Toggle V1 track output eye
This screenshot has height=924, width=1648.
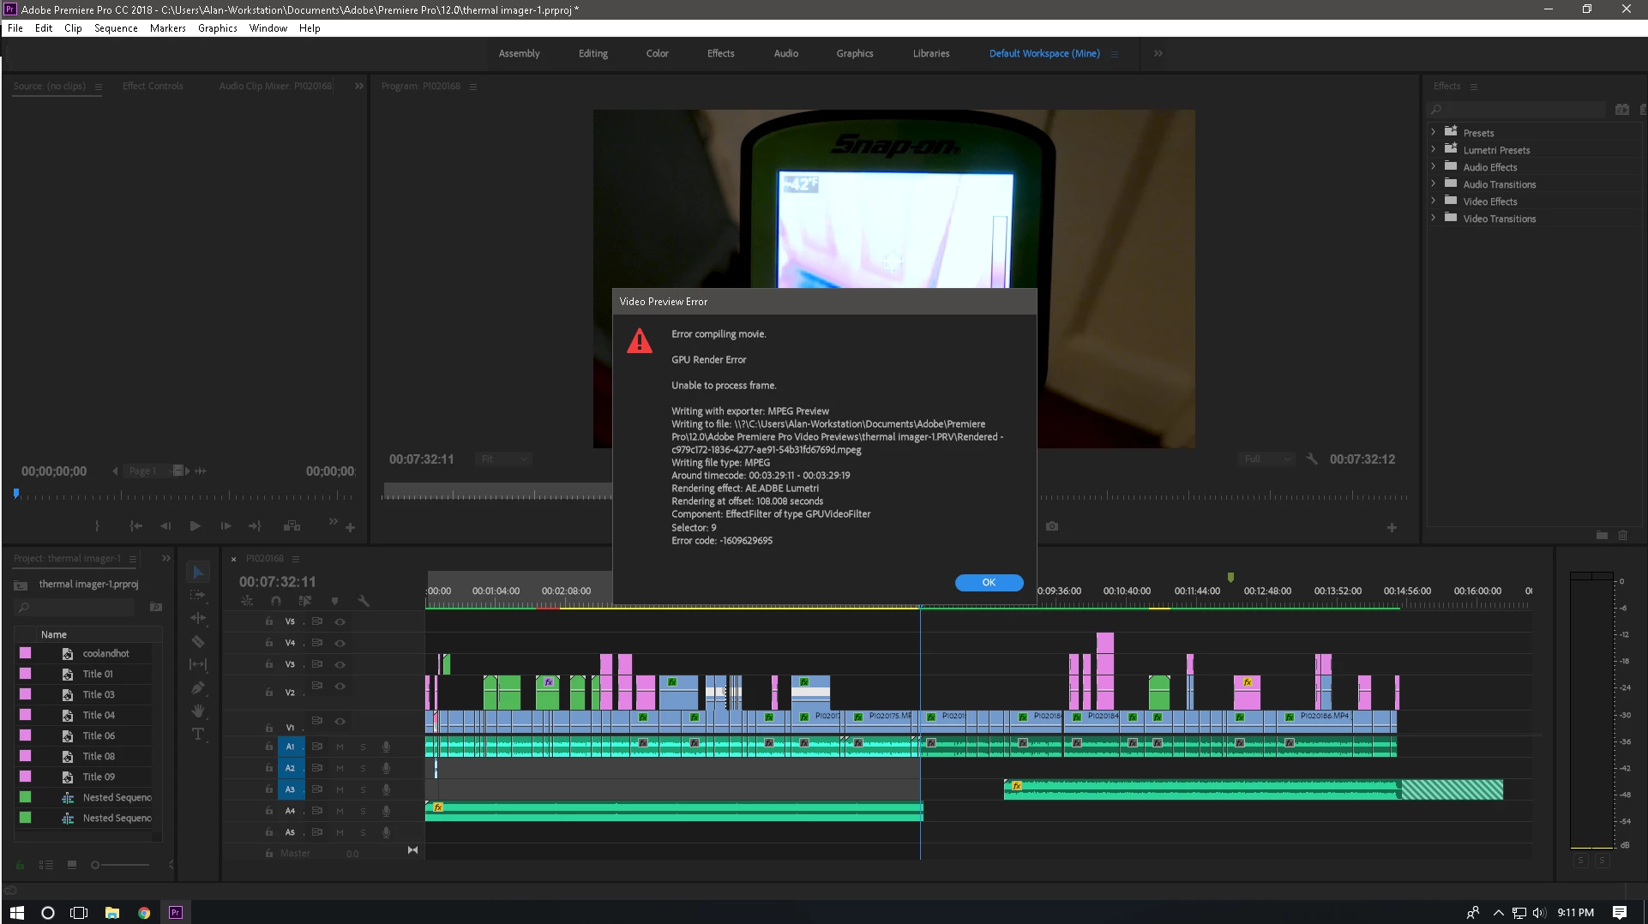(x=340, y=721)
